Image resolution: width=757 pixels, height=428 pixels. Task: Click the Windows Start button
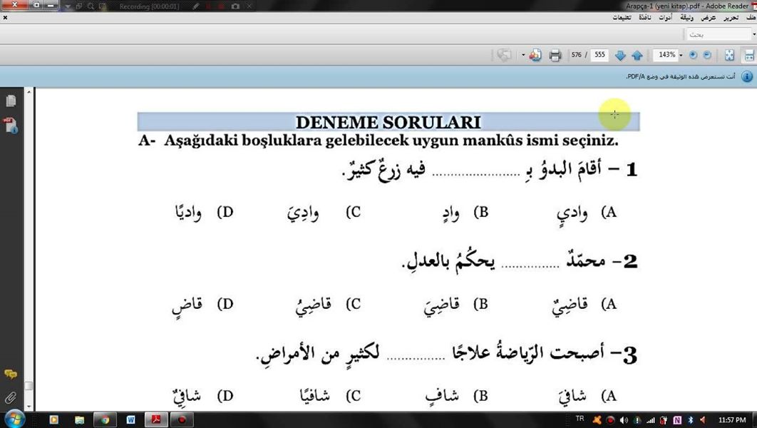14,419
